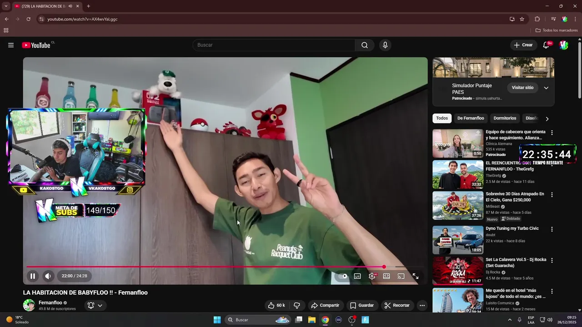Show more filter chips with the arrow
This screenshot has width=582, height=327.
547,119
